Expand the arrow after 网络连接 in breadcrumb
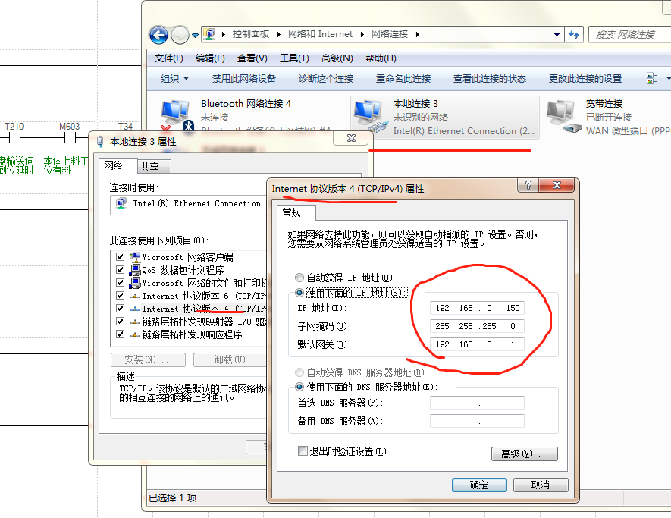This screenshot has height=518, width=671. click(x=416, y=34)
